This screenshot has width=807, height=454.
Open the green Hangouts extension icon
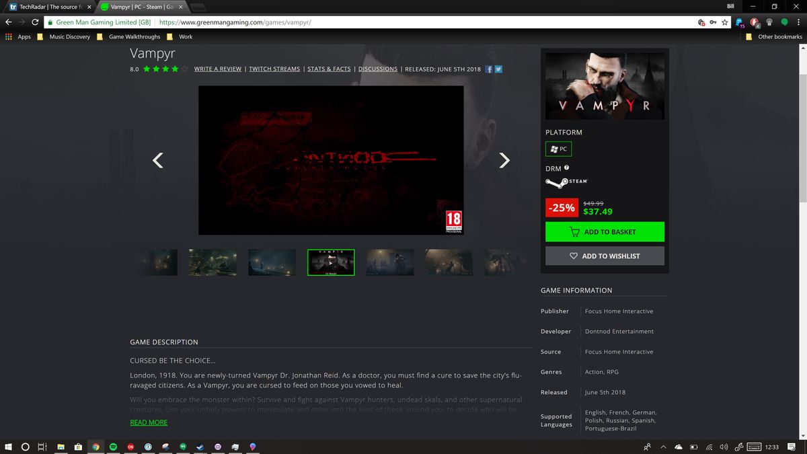tap(783, 21)
